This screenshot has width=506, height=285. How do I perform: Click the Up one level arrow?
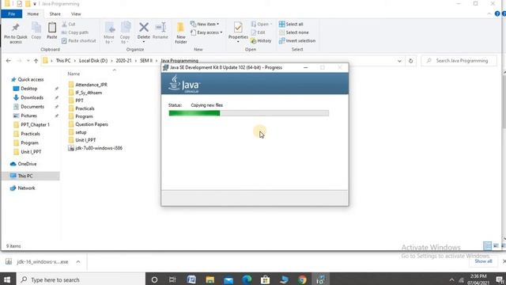pyautogui.click(x=36, y=61)
